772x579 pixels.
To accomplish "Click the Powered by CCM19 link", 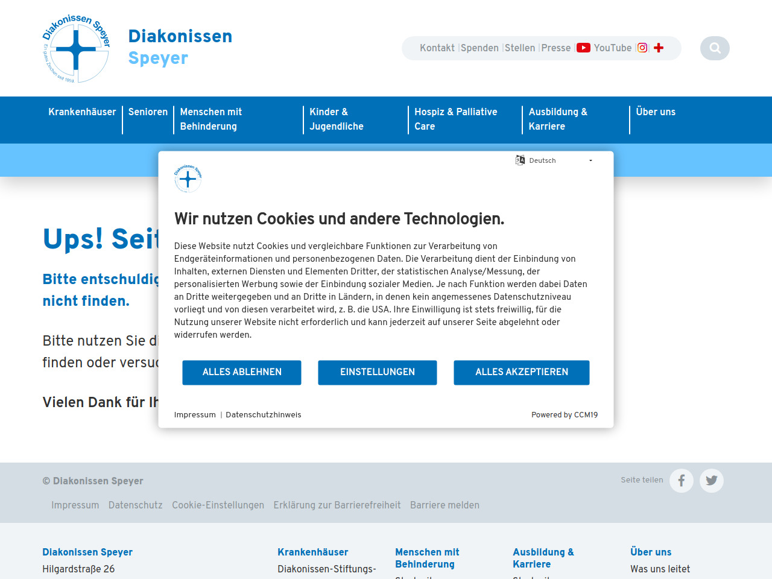I will pos(565,415).
